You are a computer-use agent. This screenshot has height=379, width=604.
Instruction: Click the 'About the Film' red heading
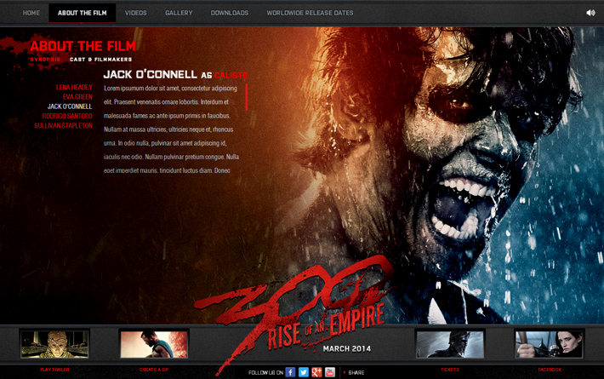(x=83, y=46)
